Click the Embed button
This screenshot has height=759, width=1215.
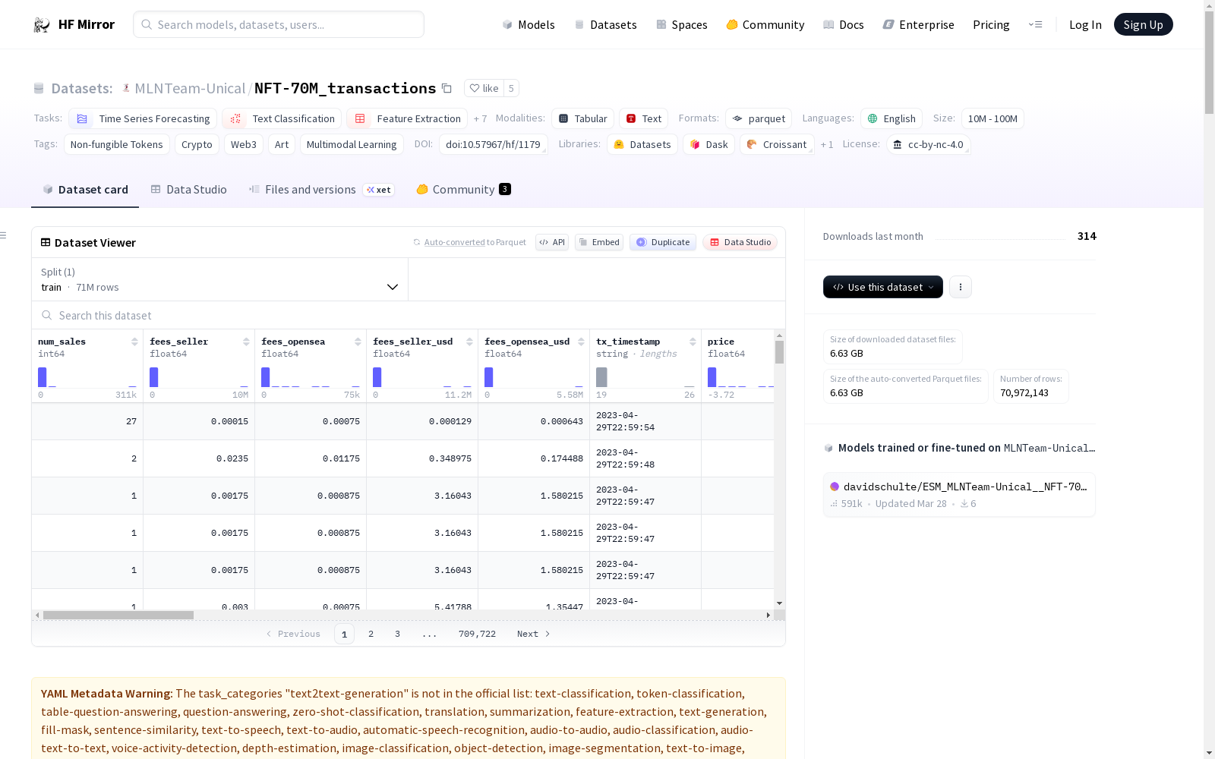click(599, 242)
